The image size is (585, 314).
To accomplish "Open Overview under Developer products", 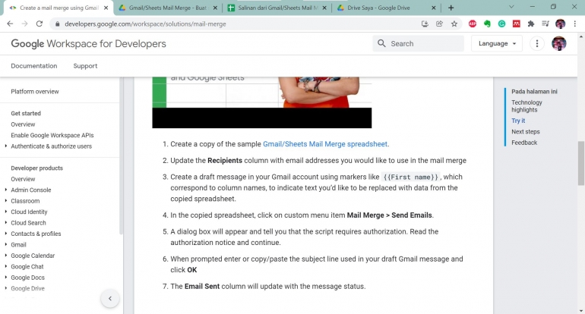I will coord(23,179).
